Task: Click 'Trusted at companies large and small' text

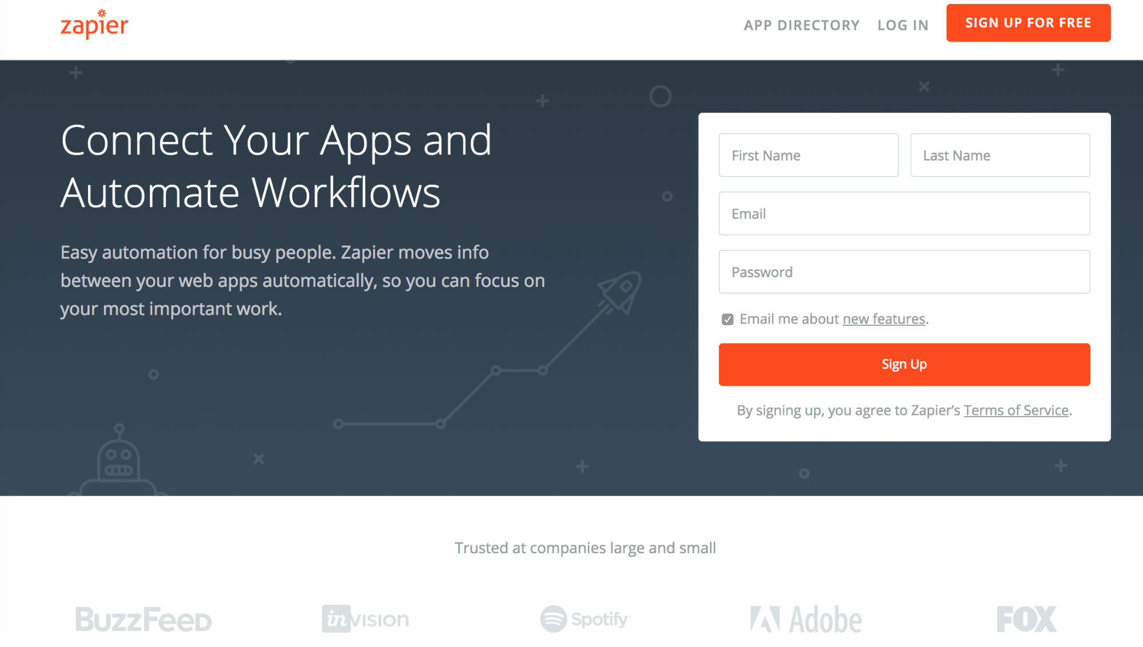Action: tap(585, 548)
